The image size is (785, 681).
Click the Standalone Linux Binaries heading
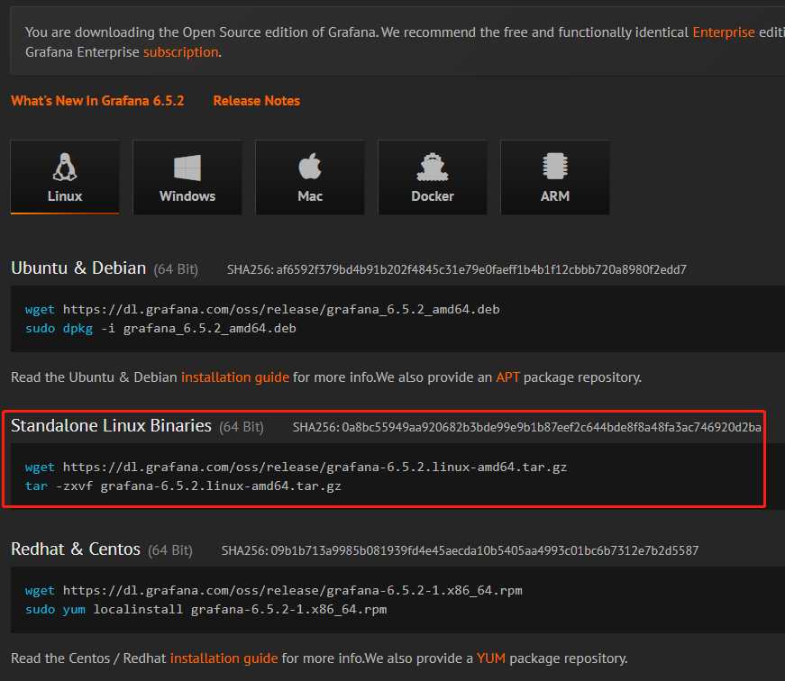pyautogui.click(x=111, y=426)
